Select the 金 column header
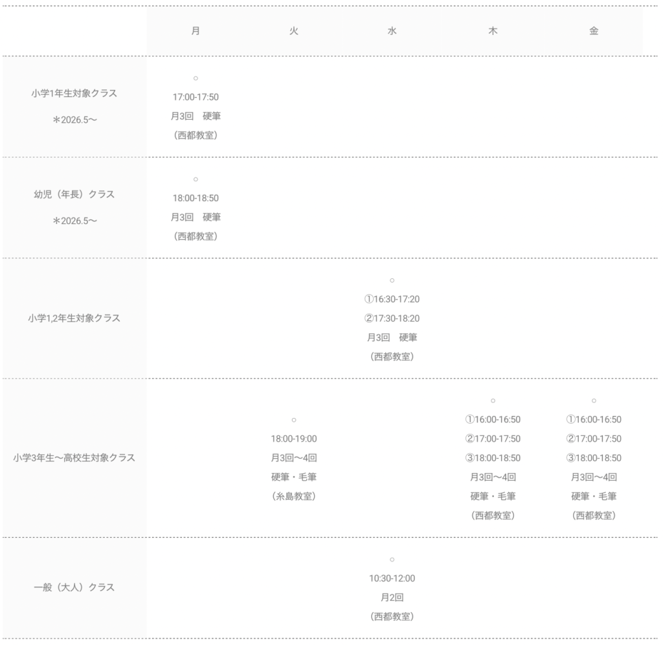 (x=594, y=31)
